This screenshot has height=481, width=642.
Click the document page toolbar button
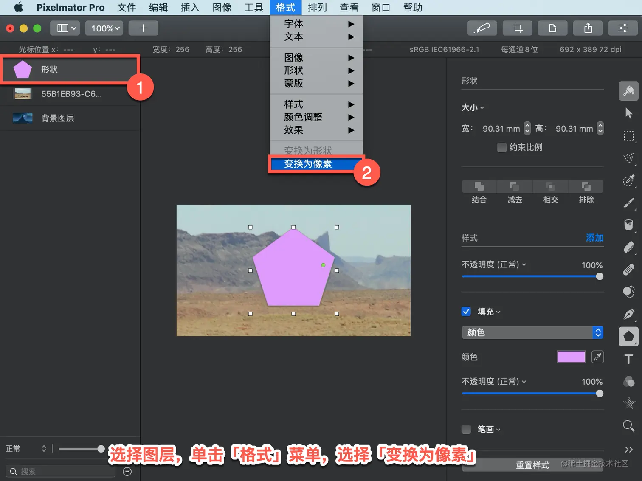[552, 28]
